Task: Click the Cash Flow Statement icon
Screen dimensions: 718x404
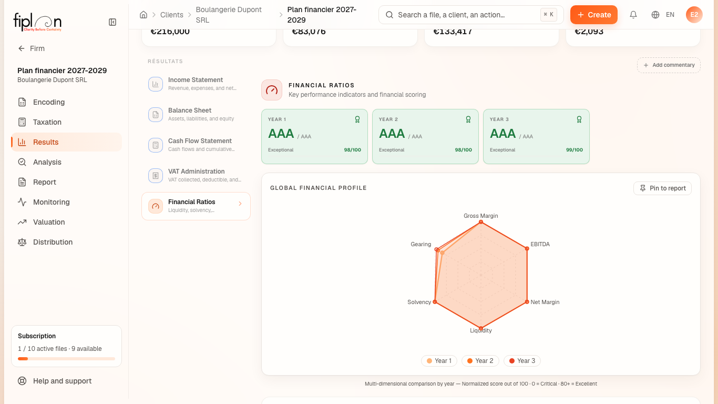Action: [x=156, y=145]
